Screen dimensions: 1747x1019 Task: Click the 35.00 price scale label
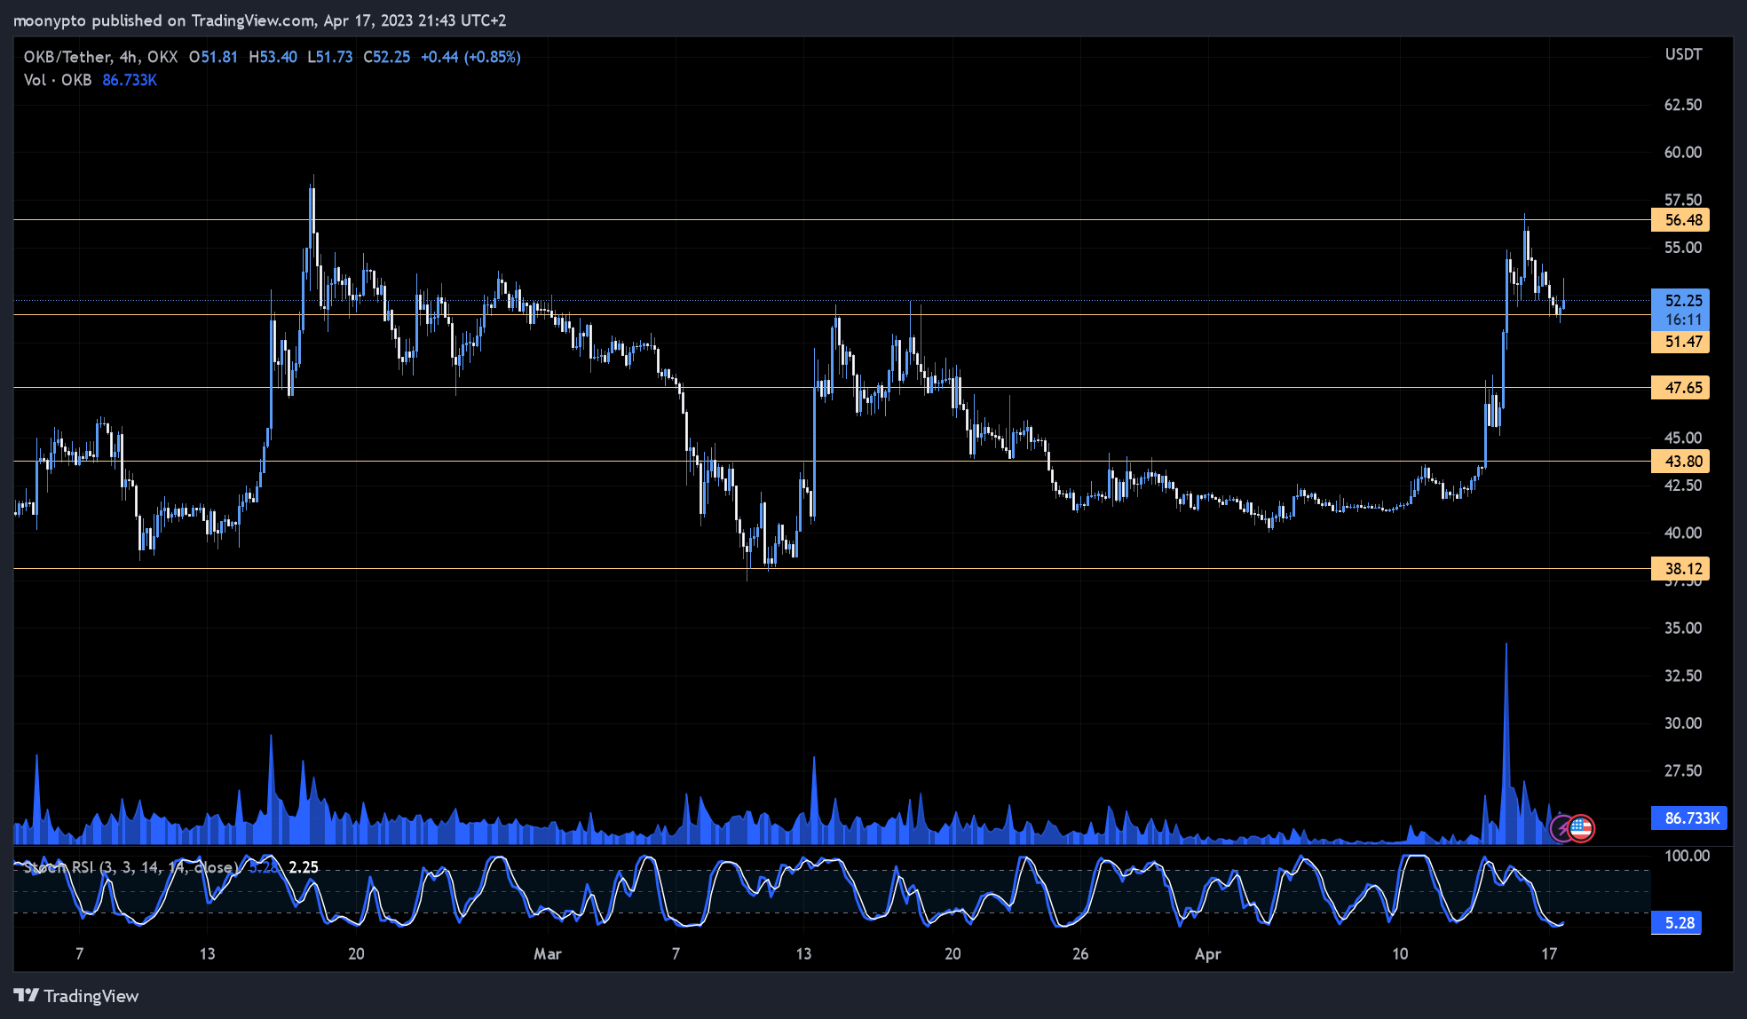click(x=1683, y=628)
